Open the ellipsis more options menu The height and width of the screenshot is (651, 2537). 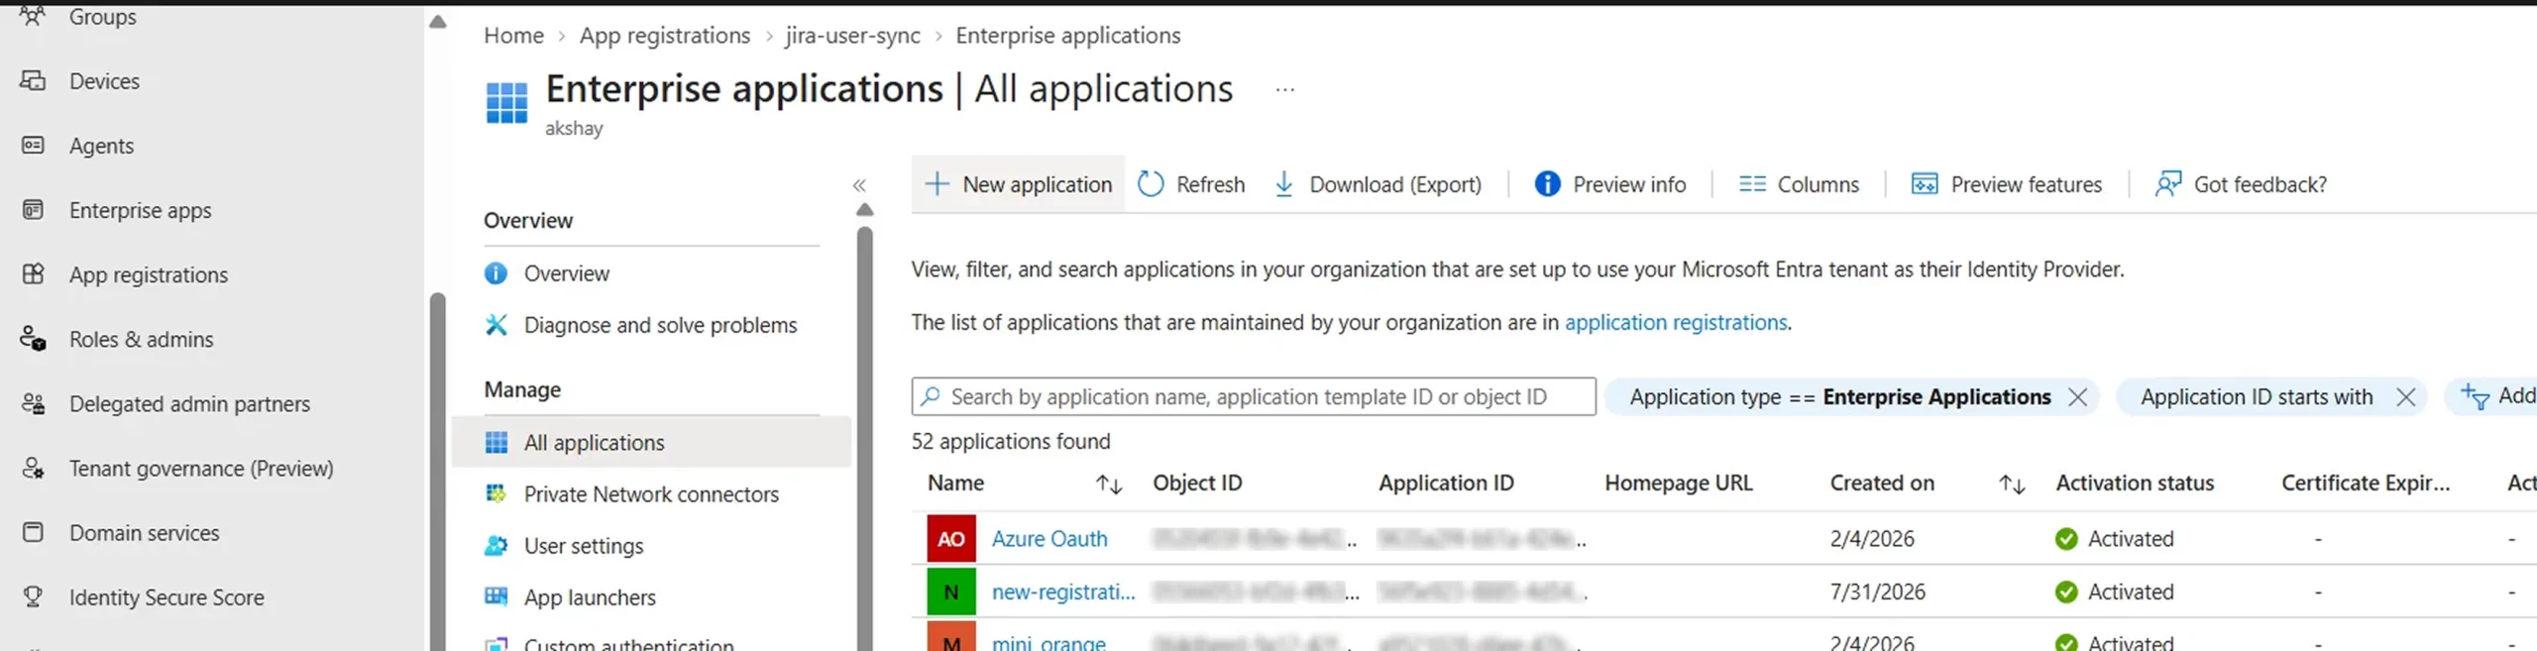[x=1285, y=89]
